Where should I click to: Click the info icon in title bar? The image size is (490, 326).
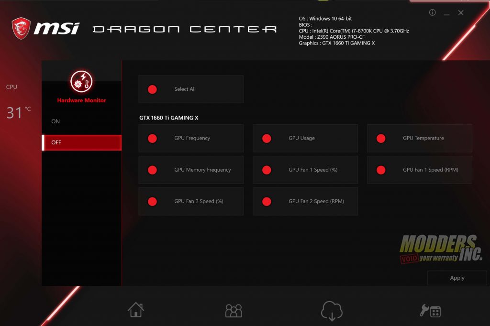pos(432,12)
